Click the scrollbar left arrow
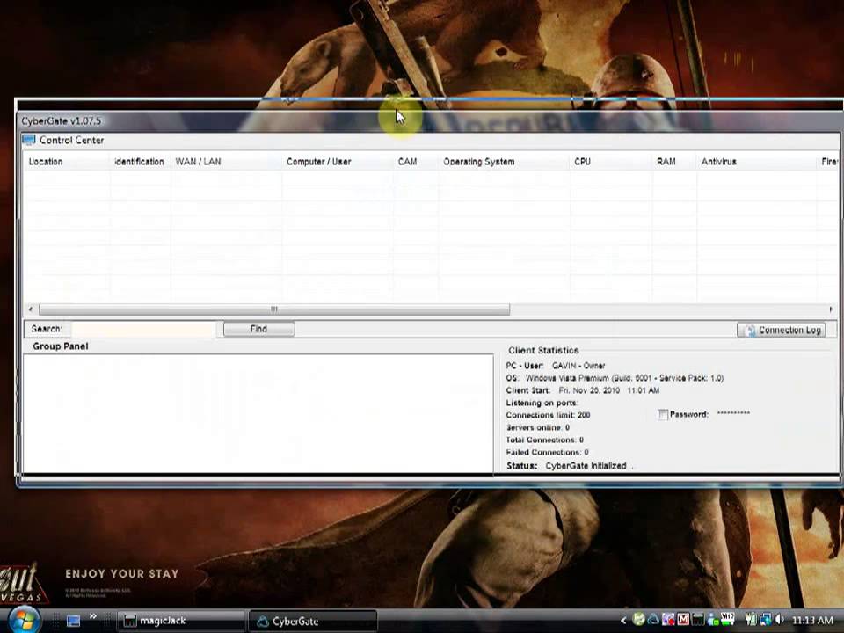The height and width of the screenshot is (633, 844). [x=31, y=309]
